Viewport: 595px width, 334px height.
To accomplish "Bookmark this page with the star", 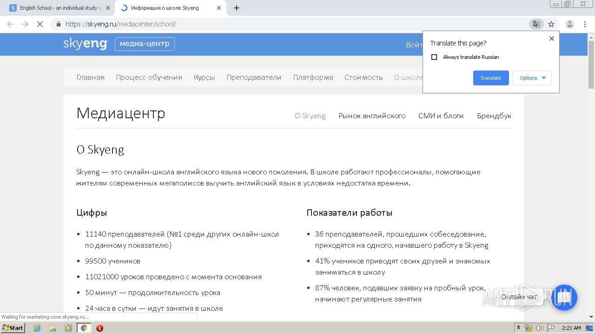I will pyautogui.click(x=551, y=24).
